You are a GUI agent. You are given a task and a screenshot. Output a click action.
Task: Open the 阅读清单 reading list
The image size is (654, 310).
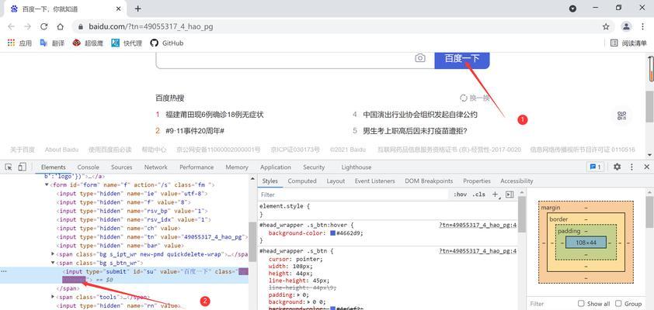point(628,43)
